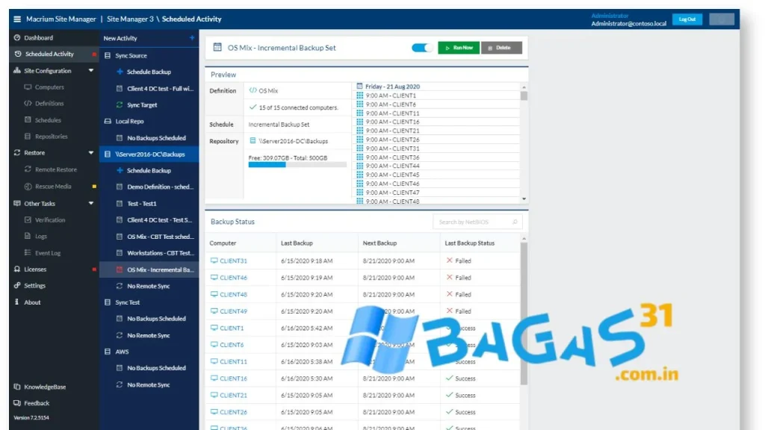Collapse the Restore section arrow
Viewport: 765px width, 430px height.
click(91, 153)
